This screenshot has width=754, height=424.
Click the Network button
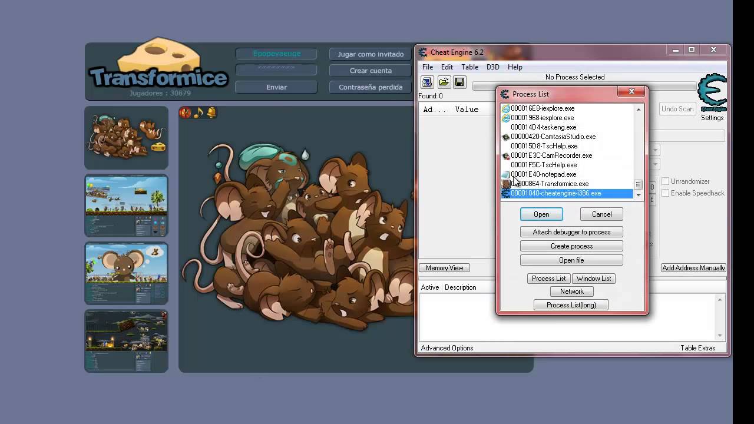[571, 291]
